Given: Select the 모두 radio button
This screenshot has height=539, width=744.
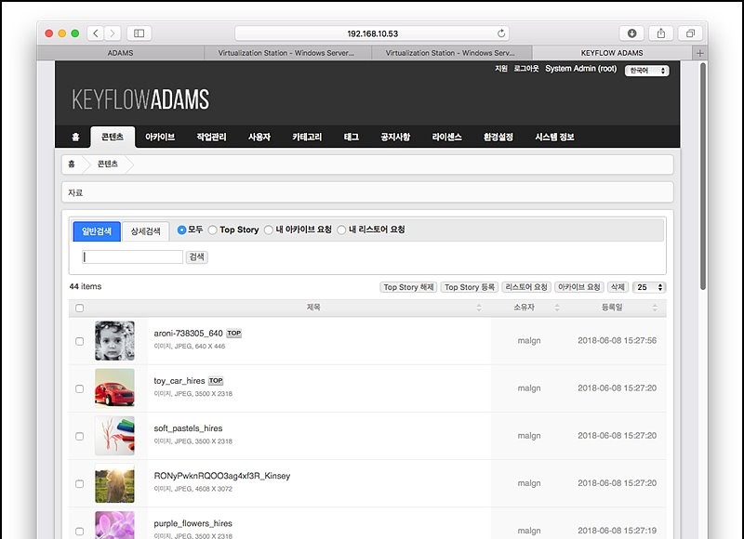Looking at the screenshot, I should coord(181,230).
